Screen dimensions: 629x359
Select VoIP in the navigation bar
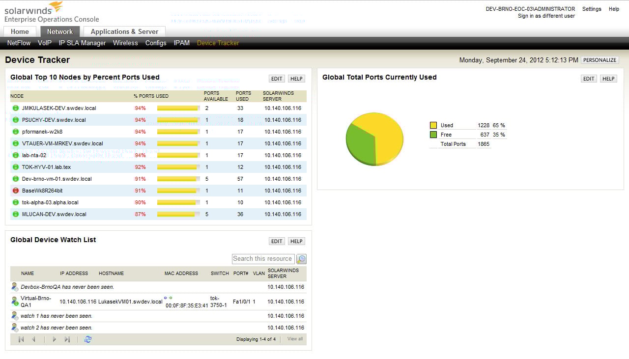tap(45, 43)
